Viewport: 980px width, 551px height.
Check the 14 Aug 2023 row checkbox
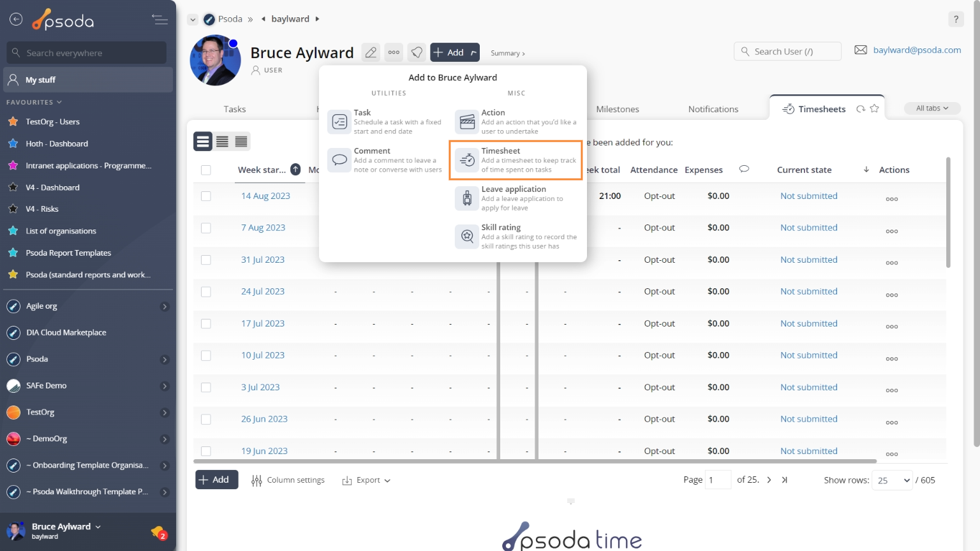(205, 196)
